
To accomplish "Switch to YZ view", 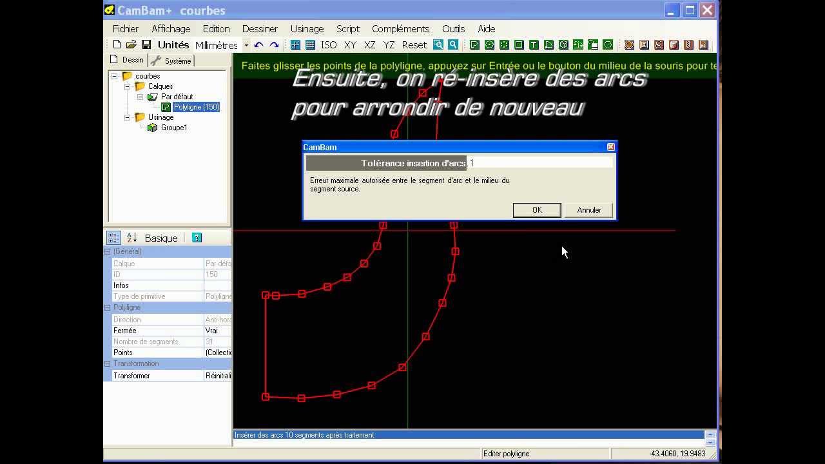I will pos(389,44).
